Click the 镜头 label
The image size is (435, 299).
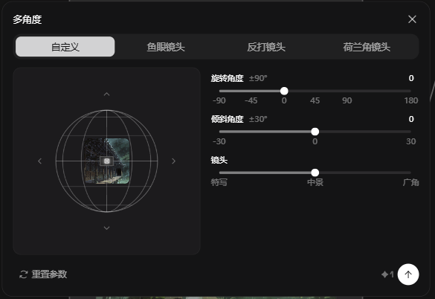219,160
